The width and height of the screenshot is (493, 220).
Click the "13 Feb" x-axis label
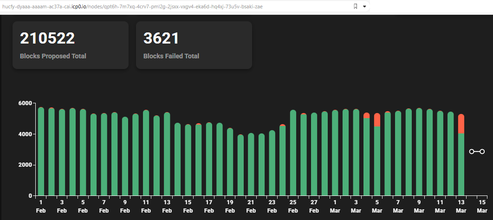tap(167, 206)
